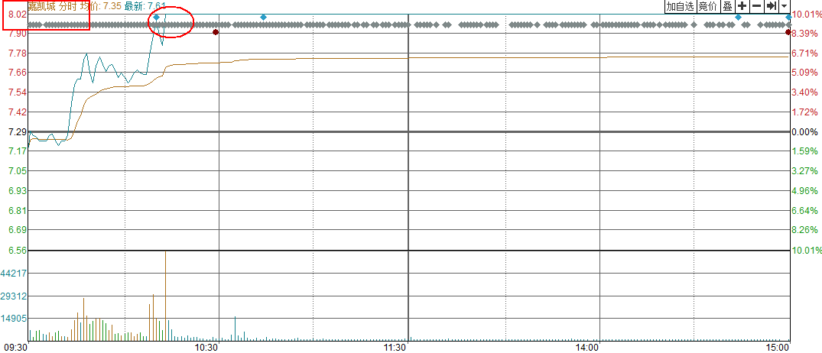
Task: Open the 竞价 auction view
Action: point(708,6)
